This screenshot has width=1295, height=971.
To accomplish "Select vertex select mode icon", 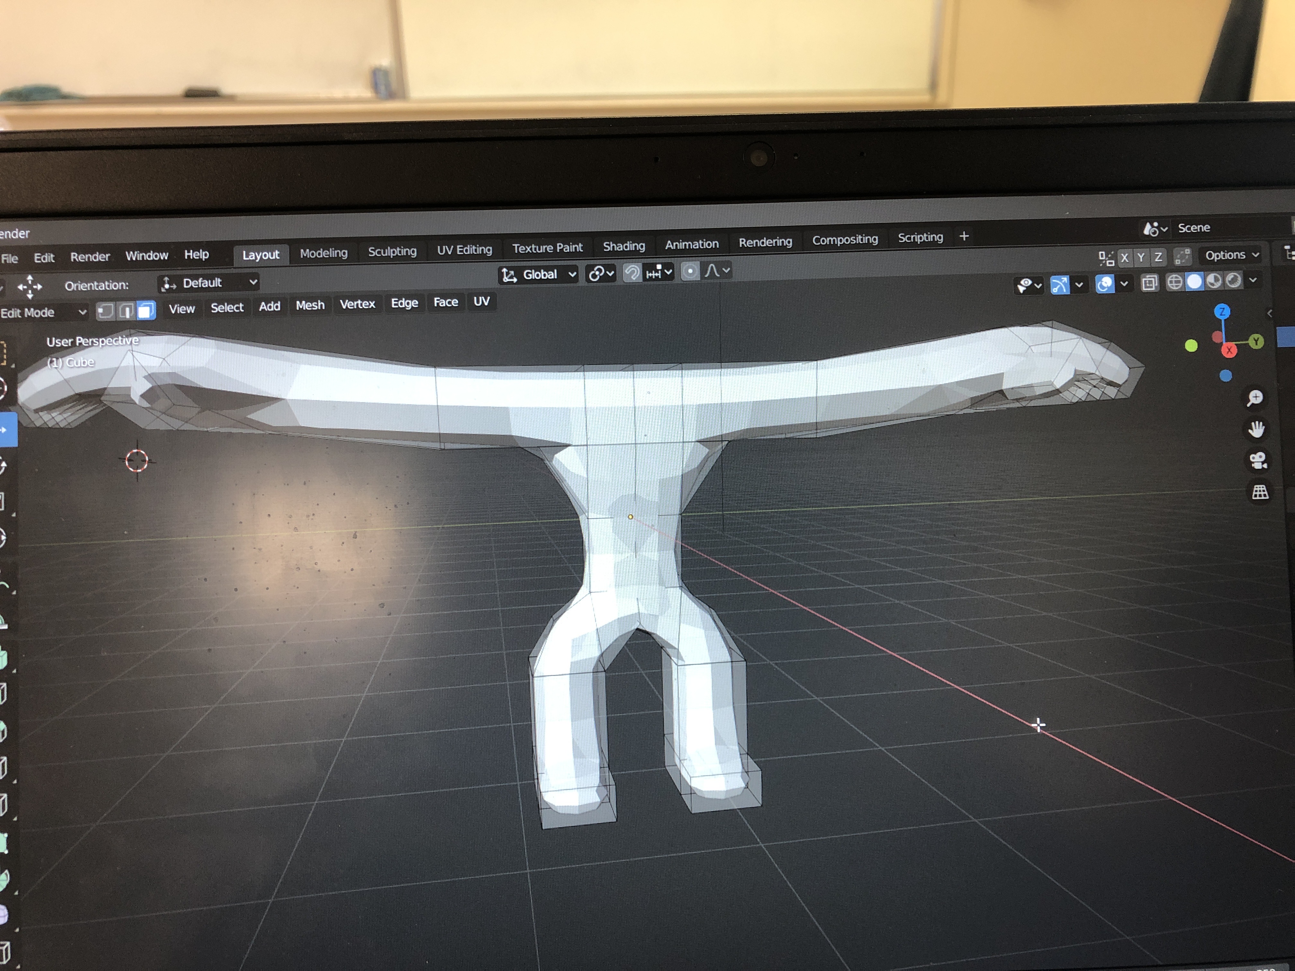I will point(105,311).
